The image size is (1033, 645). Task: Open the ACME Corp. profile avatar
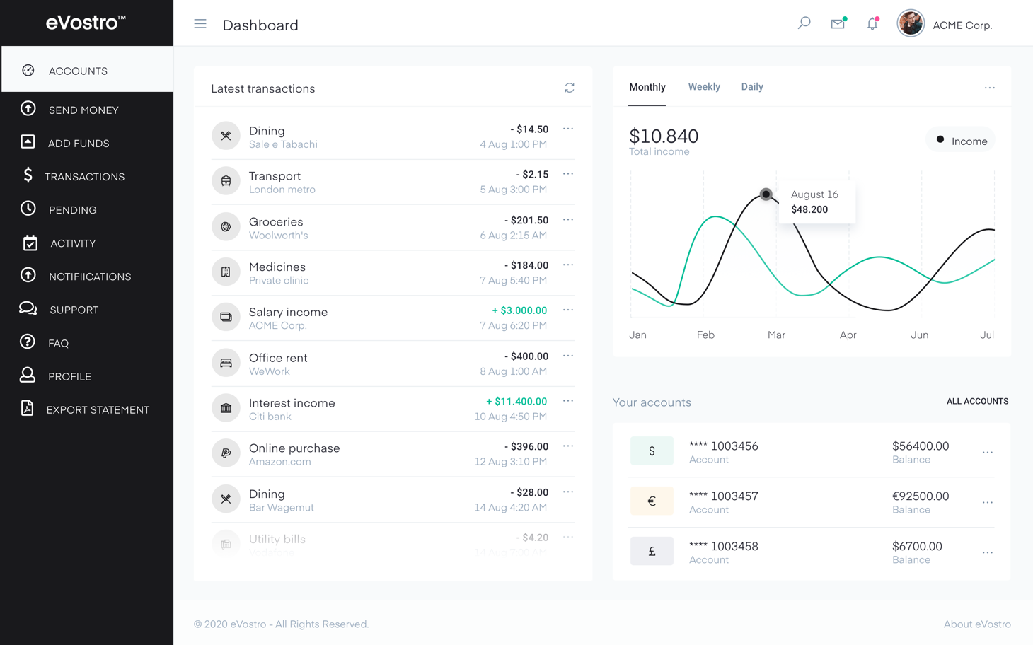(910, 24)
